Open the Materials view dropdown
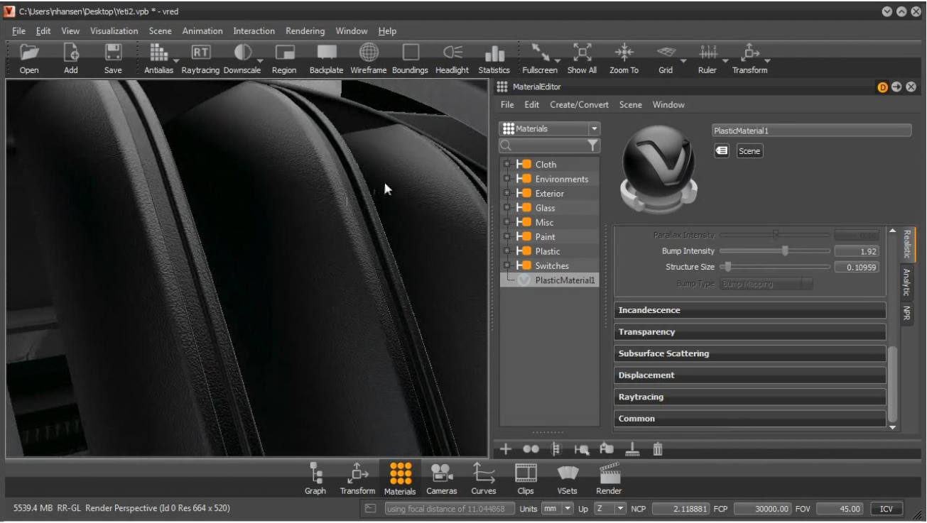The height and width of the screenshot is (523, 927). point(550,128)
